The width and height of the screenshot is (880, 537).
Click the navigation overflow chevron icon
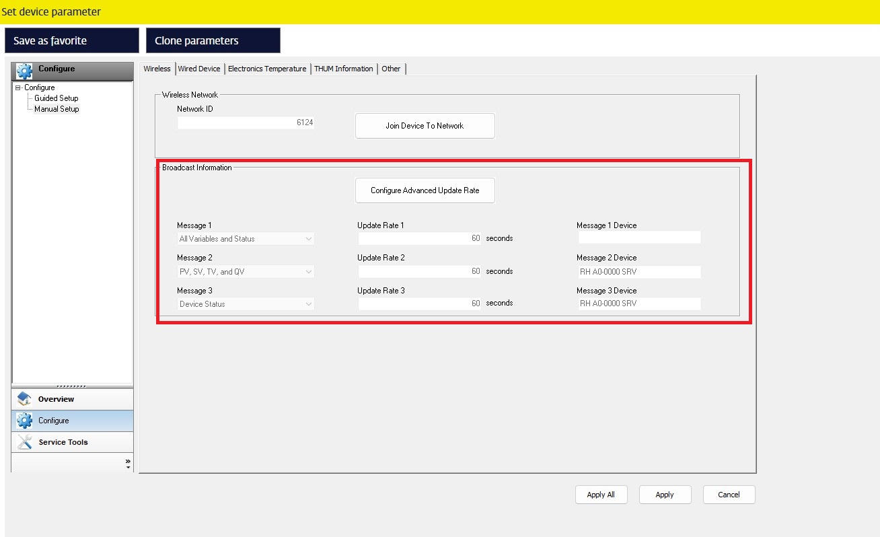pos(128,463)
